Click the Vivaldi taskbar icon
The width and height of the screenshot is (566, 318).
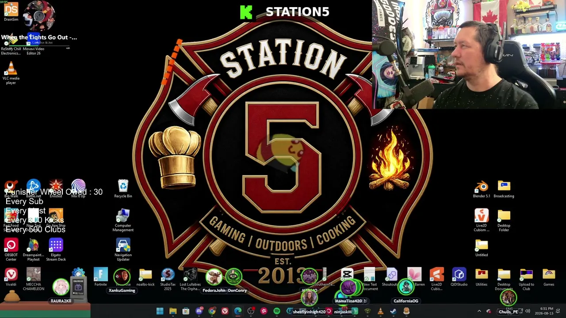point(225,311)
